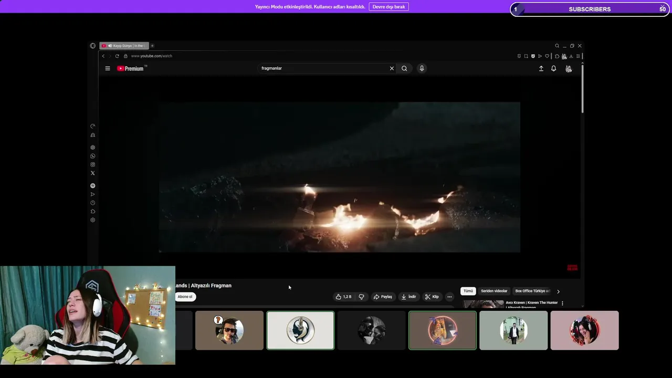Open the YouTube hamburger guide menu
This screenshot has width=672, height=378.
(x=108, y=68)
